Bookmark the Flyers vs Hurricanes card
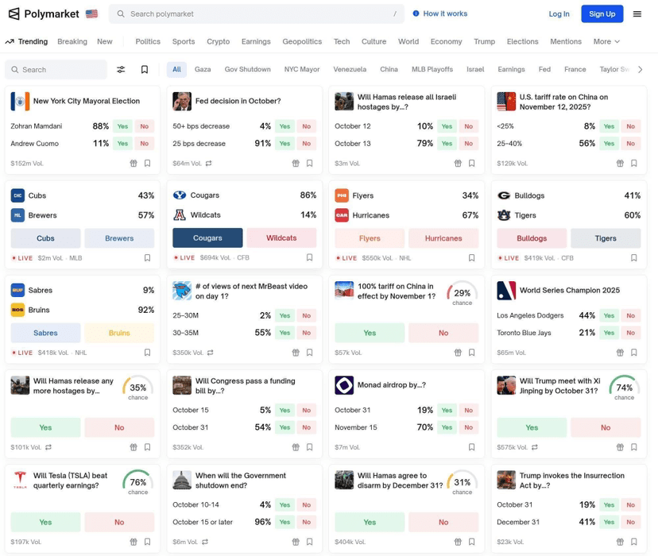Viewport: 658px width, 556px height. click(x=472, y=258)
